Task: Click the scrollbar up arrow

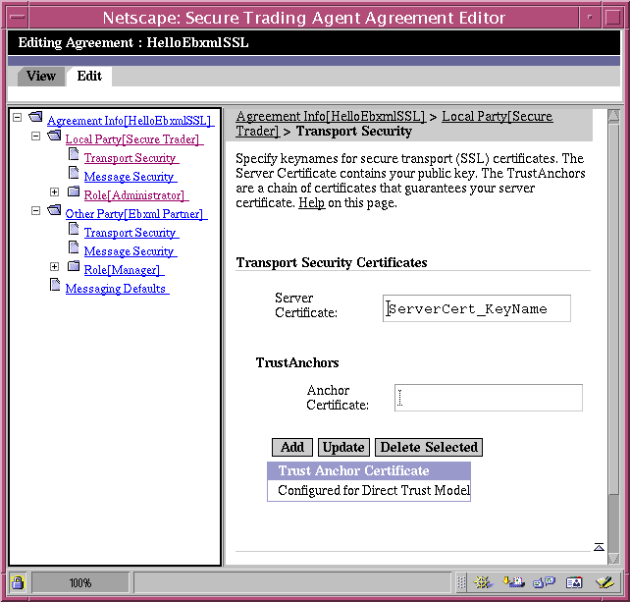Action: (613, 116)
